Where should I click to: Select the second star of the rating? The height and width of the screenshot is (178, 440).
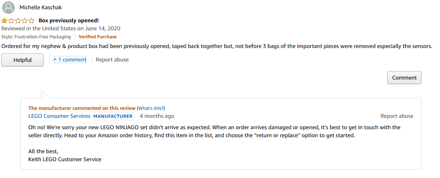[x=11, y=20]
